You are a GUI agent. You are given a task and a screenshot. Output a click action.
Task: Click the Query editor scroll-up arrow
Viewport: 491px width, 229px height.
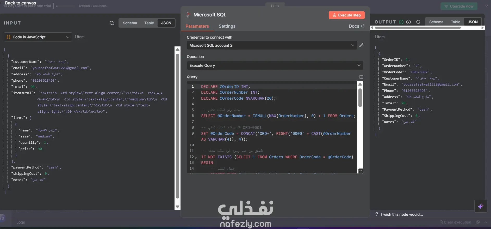click(x=360, y=84)
